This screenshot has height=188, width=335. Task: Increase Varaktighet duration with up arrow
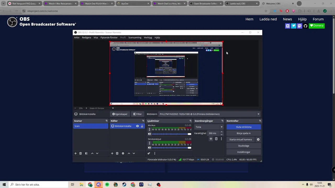[x=221, y=132]
